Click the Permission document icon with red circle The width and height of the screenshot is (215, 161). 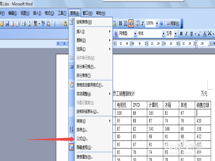13,24
